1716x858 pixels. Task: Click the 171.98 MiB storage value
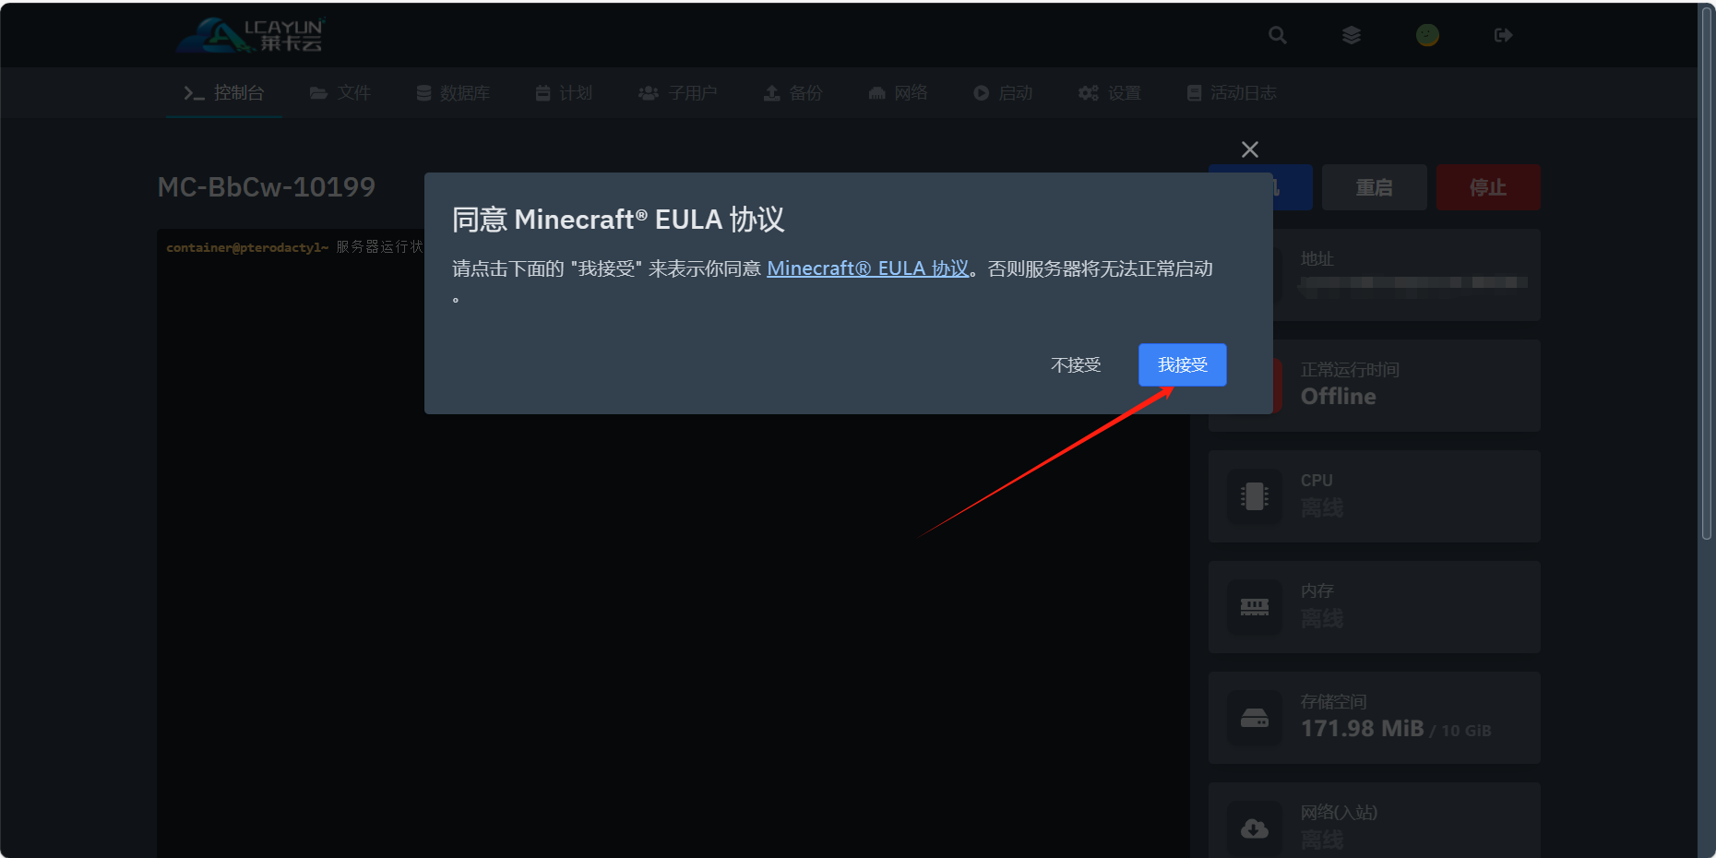pos(1362,729)
